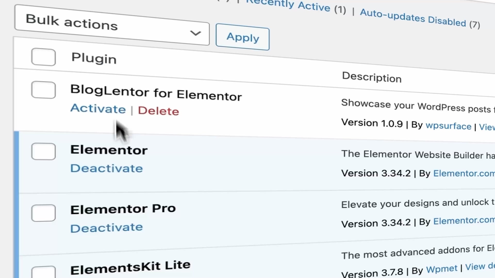Select the Elementor Pro plugin title
Viewport: 495px width, 278px height.
pyautogui.click(x=123, y=209)
